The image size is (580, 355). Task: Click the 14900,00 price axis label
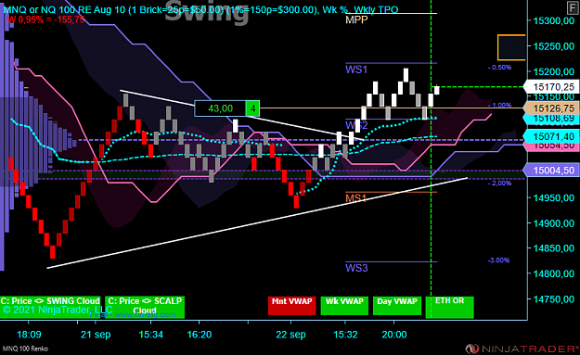pos(554,223)
